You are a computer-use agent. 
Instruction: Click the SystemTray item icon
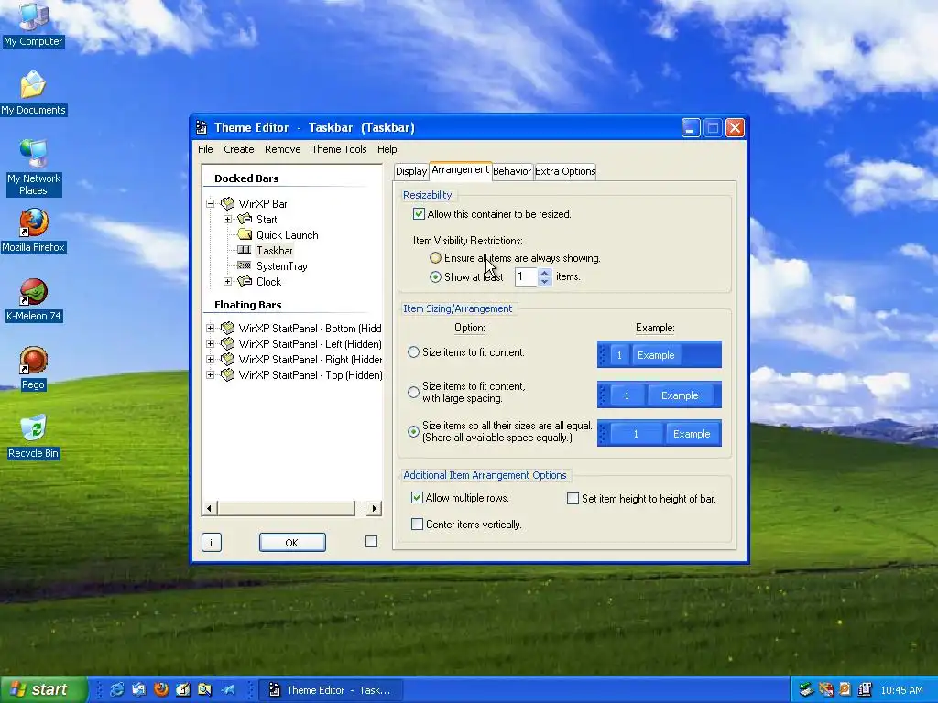point(244,265)
